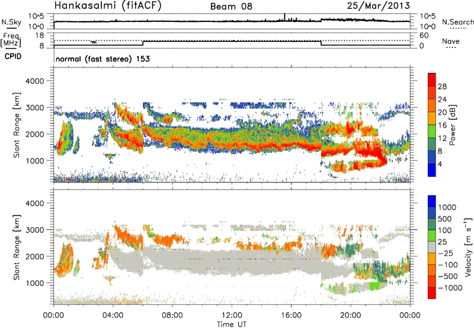This screenshot has height=328, width=474.
Task: Click 'Slant Range [km]' label of velocity panel
Action: 17,247
